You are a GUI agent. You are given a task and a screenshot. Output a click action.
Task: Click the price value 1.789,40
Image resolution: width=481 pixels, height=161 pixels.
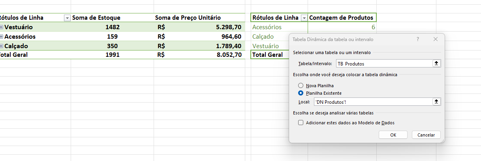pos(229,46)
